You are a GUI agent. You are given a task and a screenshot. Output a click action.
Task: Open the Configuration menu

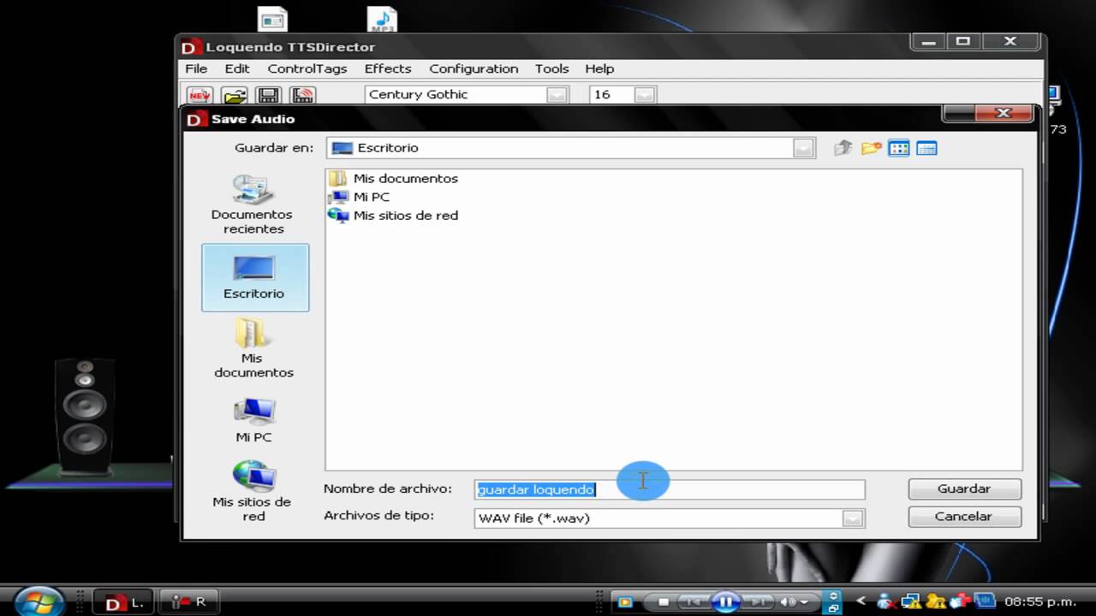[474, 68]
